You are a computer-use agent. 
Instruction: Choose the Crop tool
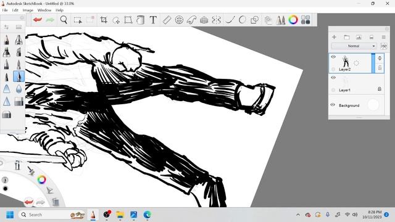point(104,20)
